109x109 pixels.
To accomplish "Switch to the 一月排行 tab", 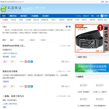I will (x=43, y=40).
